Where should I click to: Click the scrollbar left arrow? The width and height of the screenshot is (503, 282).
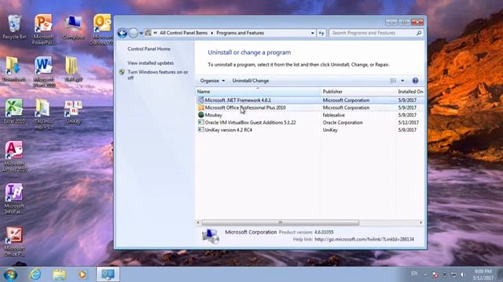pos(198,222)
